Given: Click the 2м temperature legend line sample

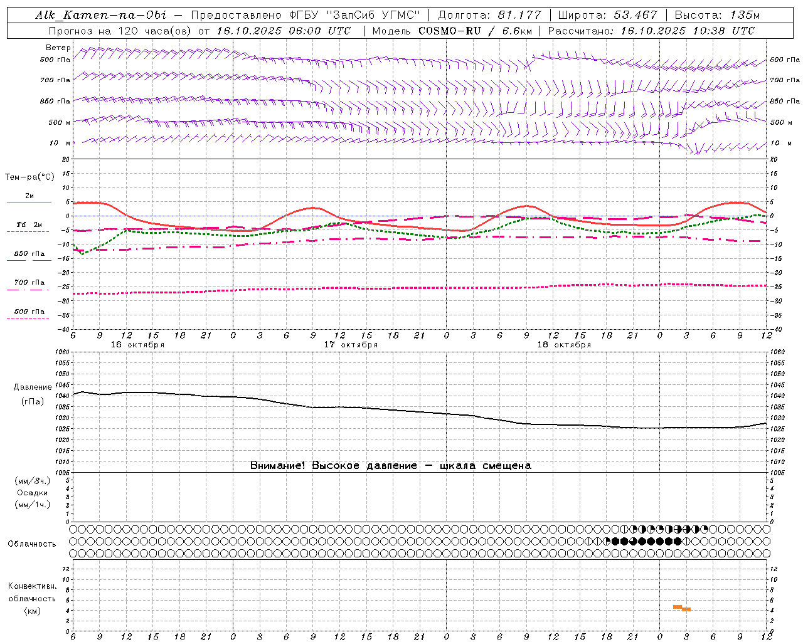Looking at the screenshot, I should (29, 203).
